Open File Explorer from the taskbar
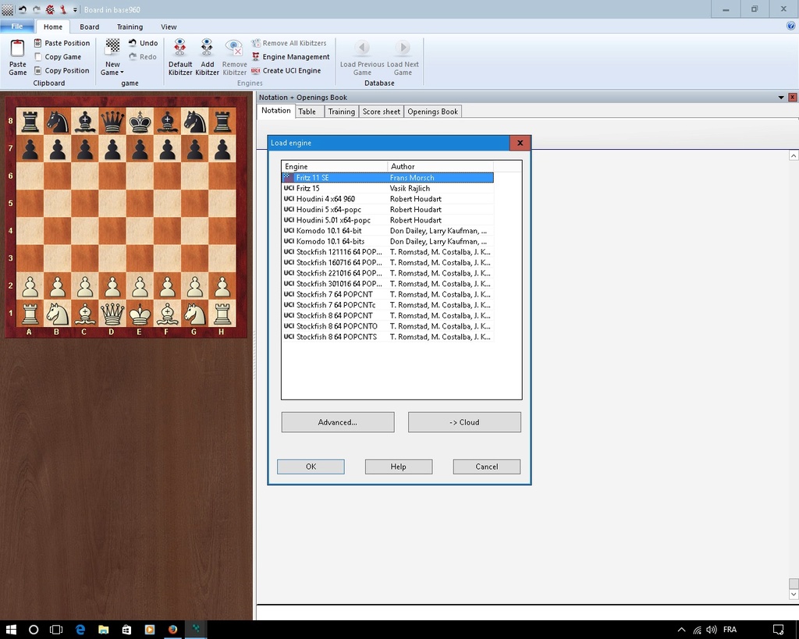 [x=104, y=630]
